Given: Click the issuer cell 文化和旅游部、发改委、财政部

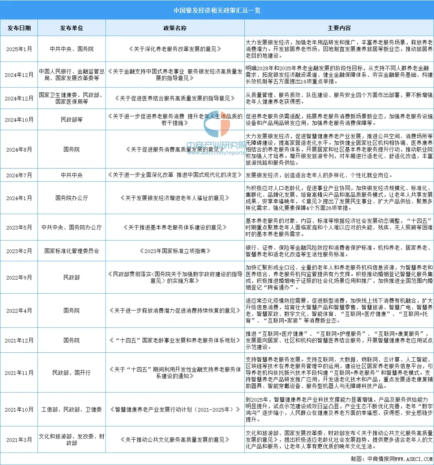Looking at the screenshot, I should pos(72,440).
